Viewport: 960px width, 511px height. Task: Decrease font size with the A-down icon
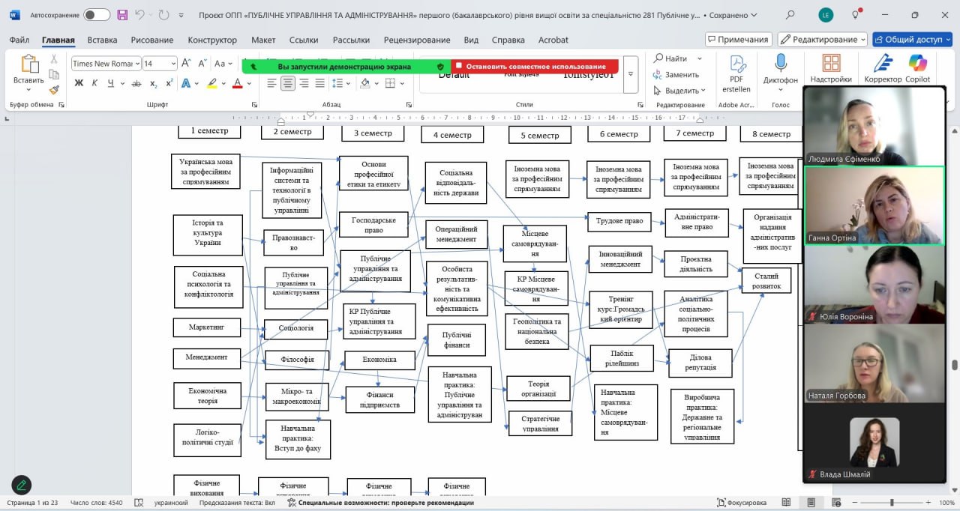(x=202, y=64)
